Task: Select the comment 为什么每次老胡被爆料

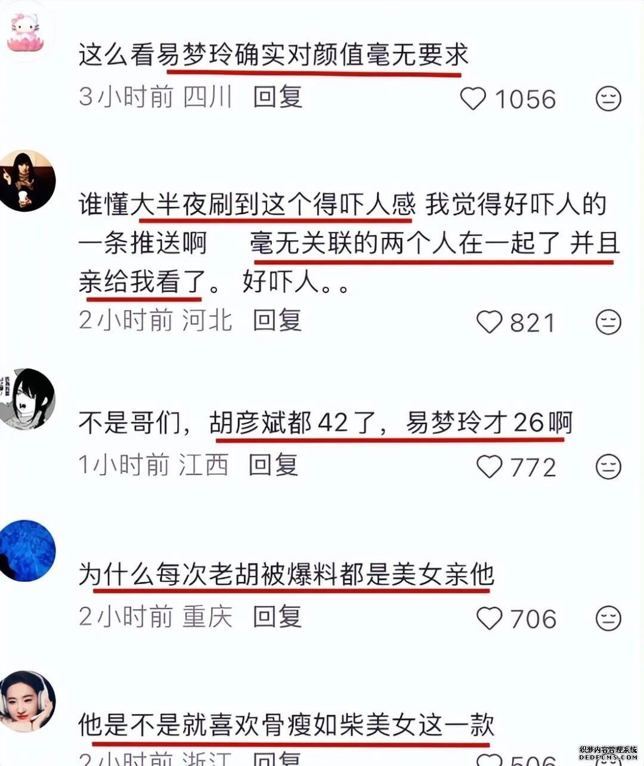Action: pyautogui.click(x=286, y=574)
